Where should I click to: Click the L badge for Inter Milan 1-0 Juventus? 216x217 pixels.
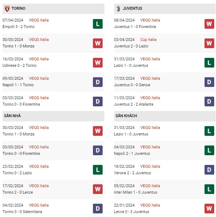point(209,189)
